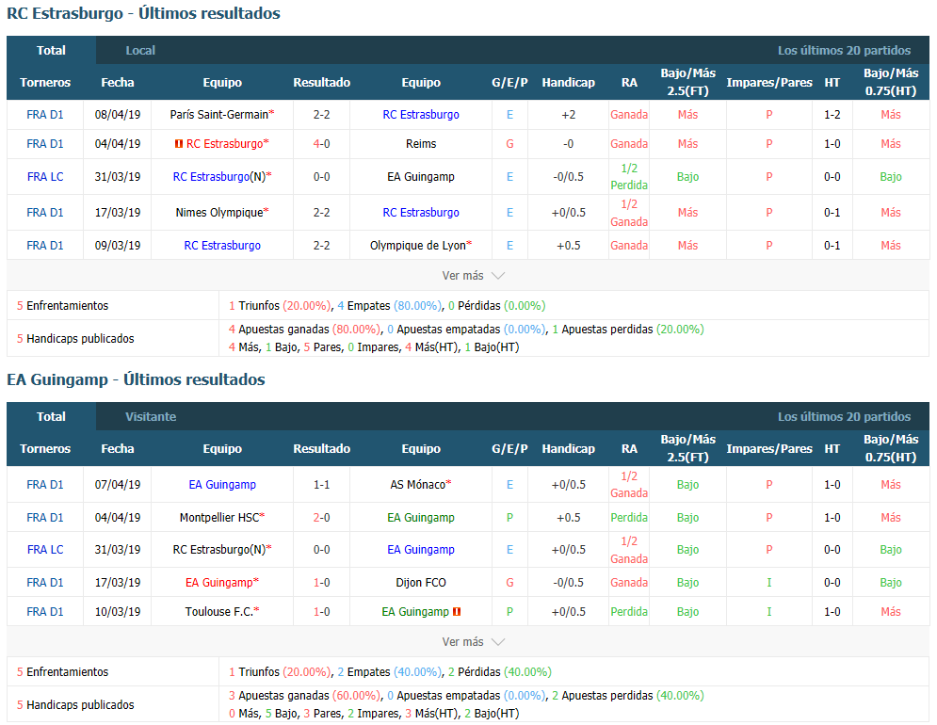The width and height of the screenshot is (937, 725).
Task: Select the Total tab in RC Estrasburgo section
Action: click(52, 50)
